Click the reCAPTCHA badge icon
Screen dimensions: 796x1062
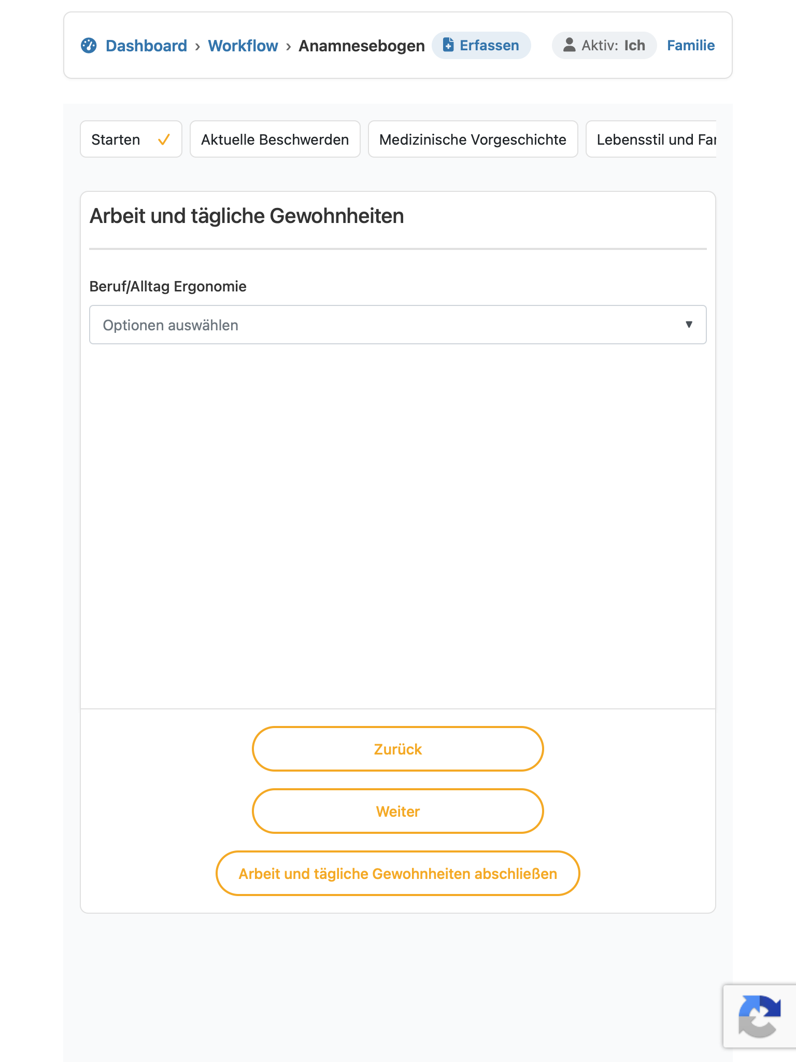(760, 1016)
